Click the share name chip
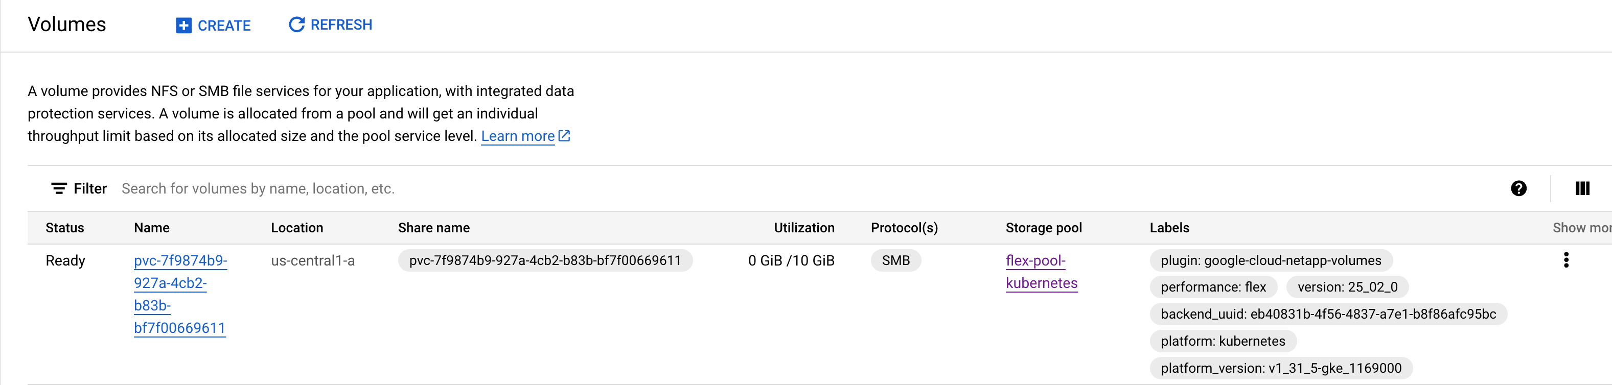Image resolution: width=1612 pixels, height=385 pixels. click(544, 260)
